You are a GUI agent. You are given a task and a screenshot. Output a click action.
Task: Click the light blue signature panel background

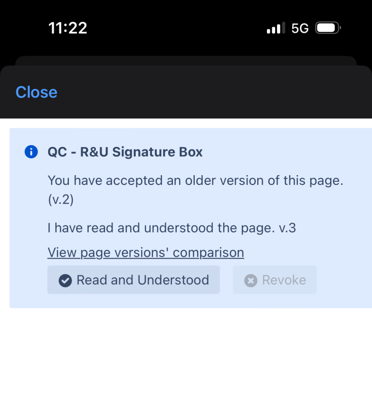(x=339, y=218)
